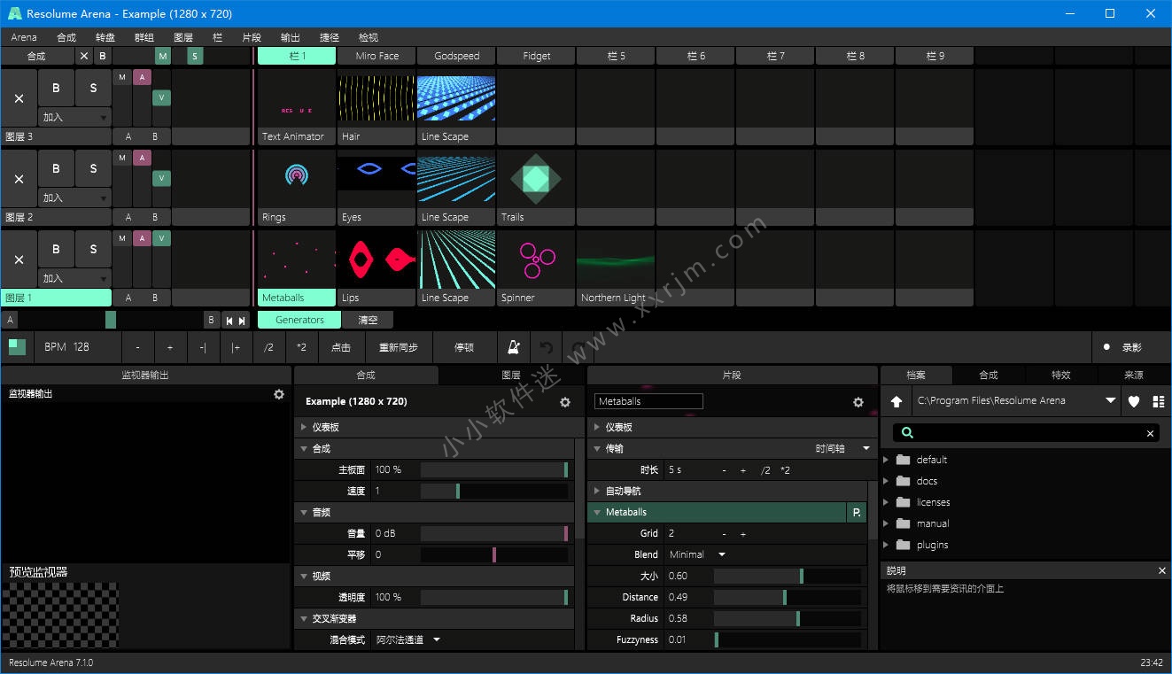Open the Blend Minimal dropdown
The image size is (1172, 674).
click(x=697, y=554)
